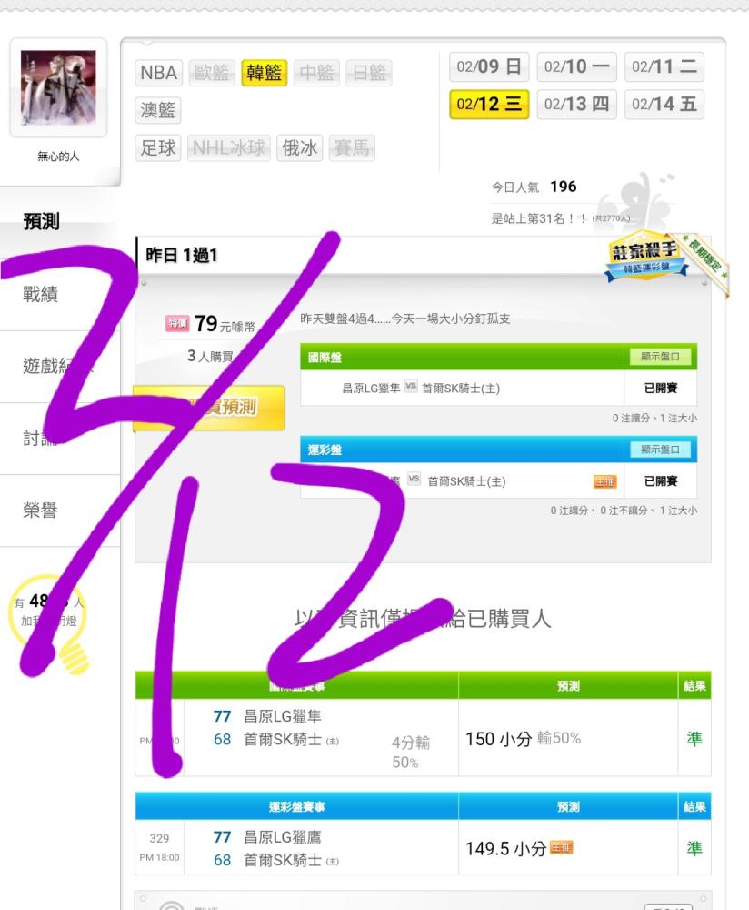Click the orange 主推 tag in 運彩盤
Screen dimensions: 749x910
click(604, 481)
